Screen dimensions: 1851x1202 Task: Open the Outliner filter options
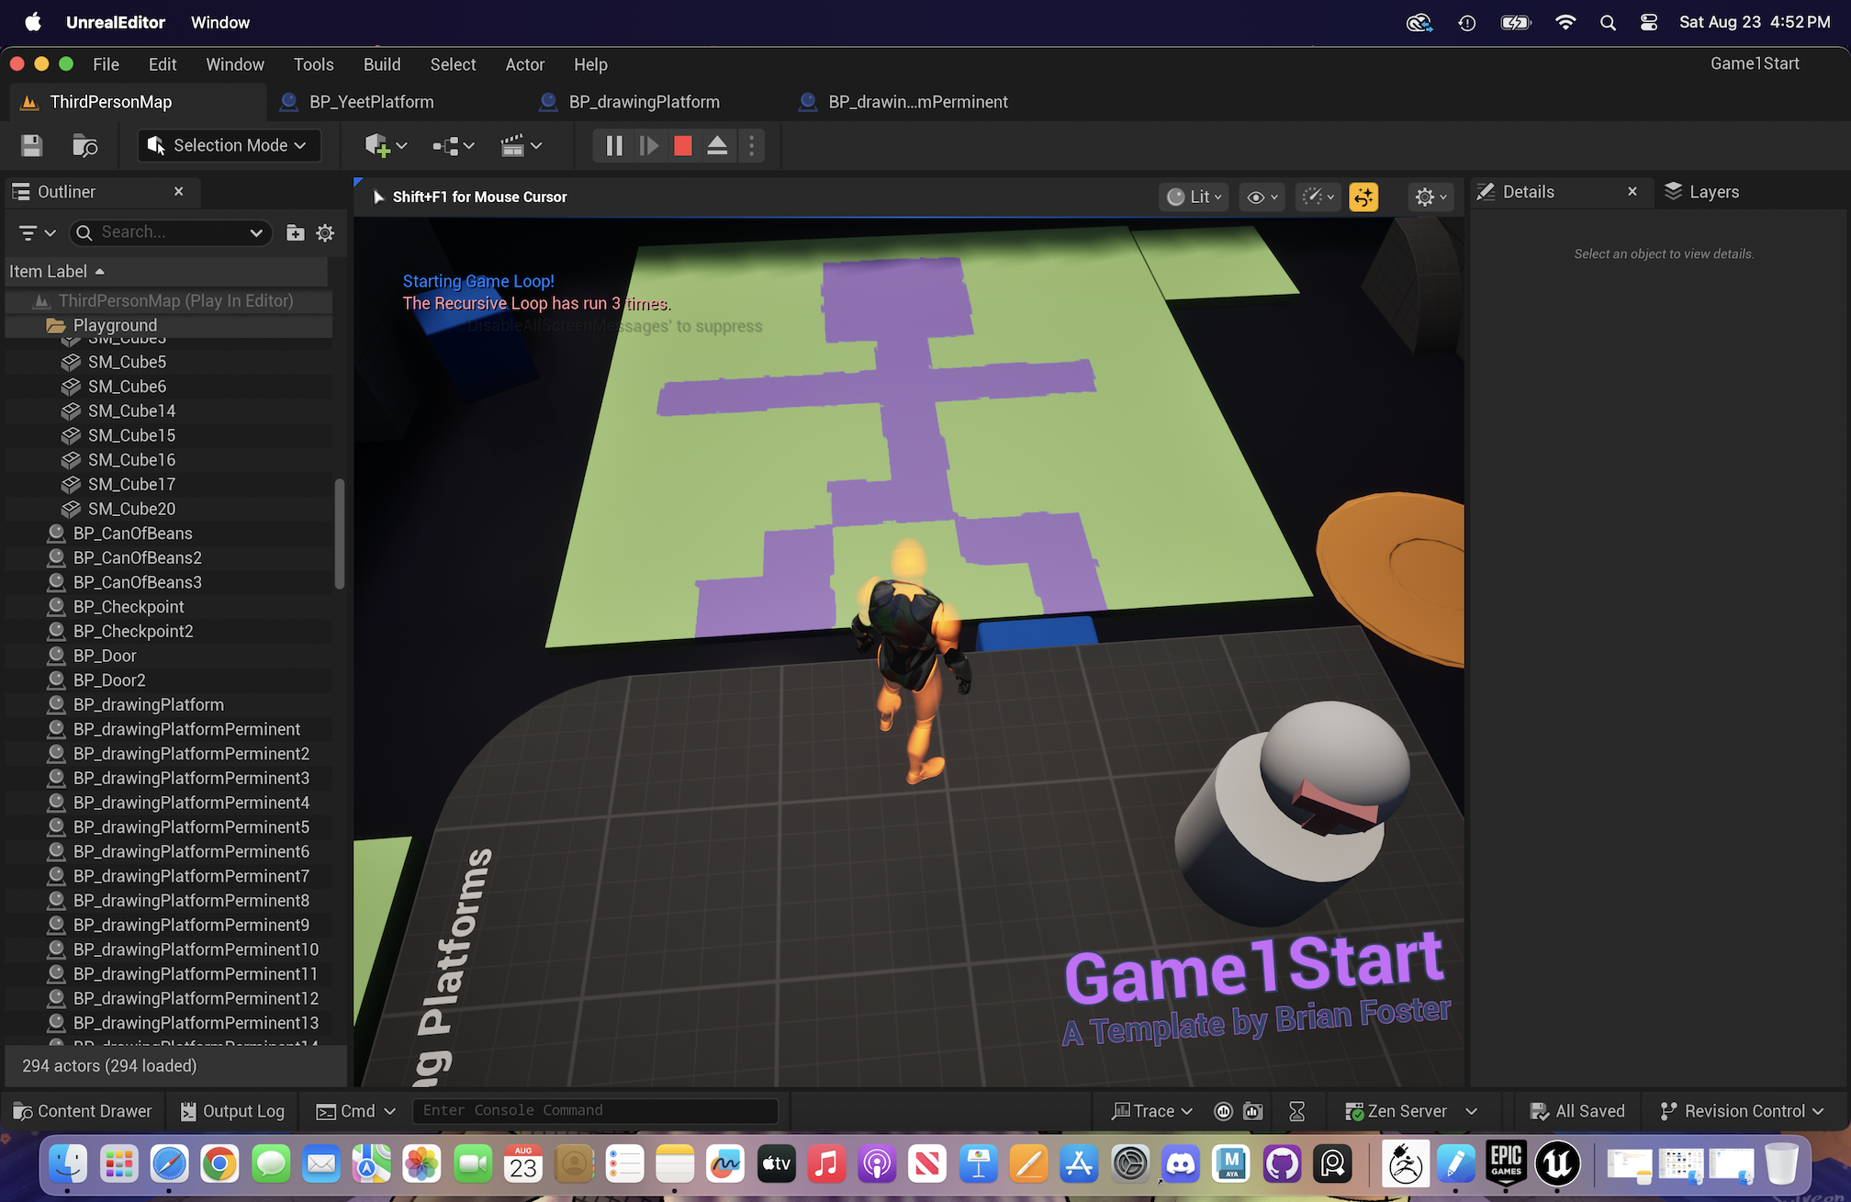coord(37,233)
